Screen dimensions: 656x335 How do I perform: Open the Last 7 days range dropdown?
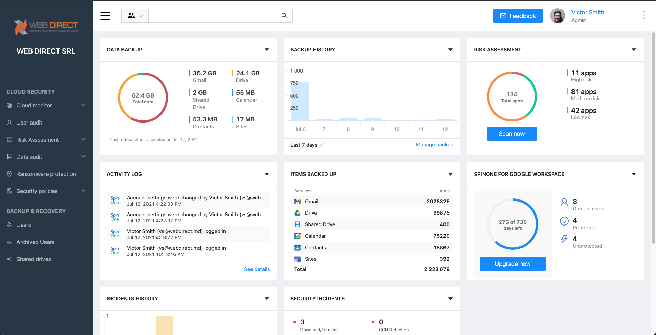click(x=307, y=145)
